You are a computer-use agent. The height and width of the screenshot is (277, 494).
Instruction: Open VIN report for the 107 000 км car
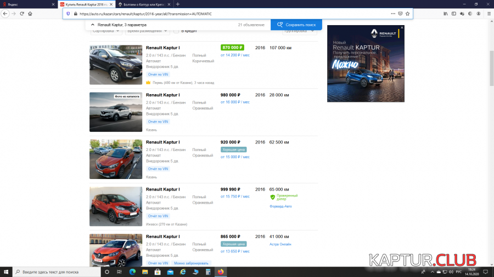(x=158, y=74)
